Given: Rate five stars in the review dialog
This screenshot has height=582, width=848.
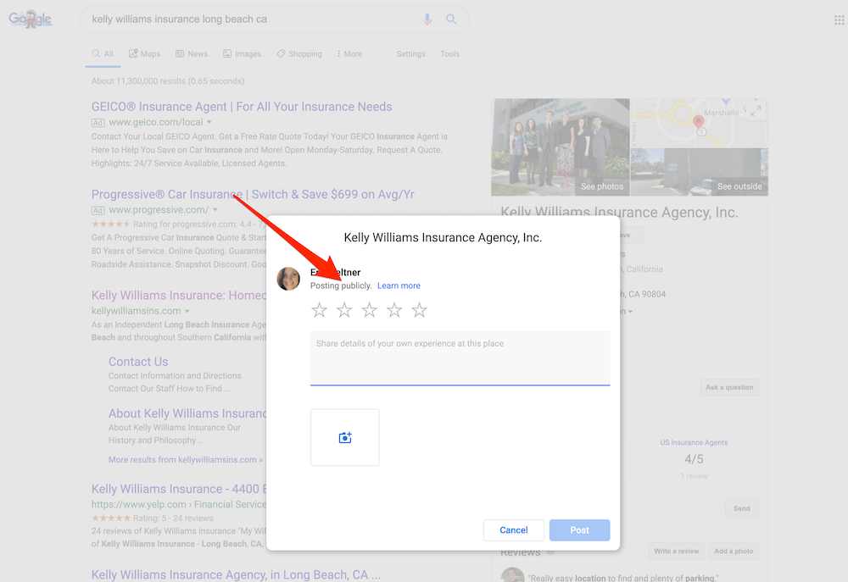Looking at the screenshot, I should (x=419, y=310).
